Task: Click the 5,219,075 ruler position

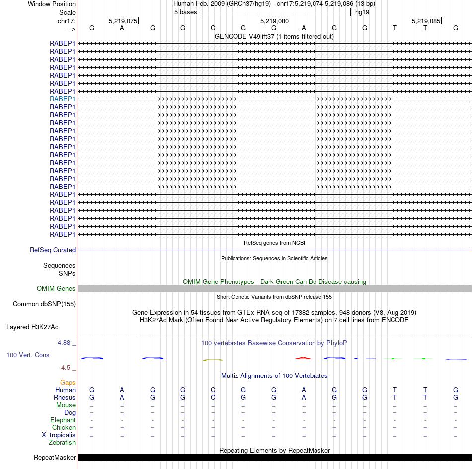Action: [x=123, y=21]
